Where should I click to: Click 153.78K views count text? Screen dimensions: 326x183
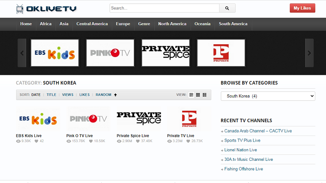tap(78, 141)
